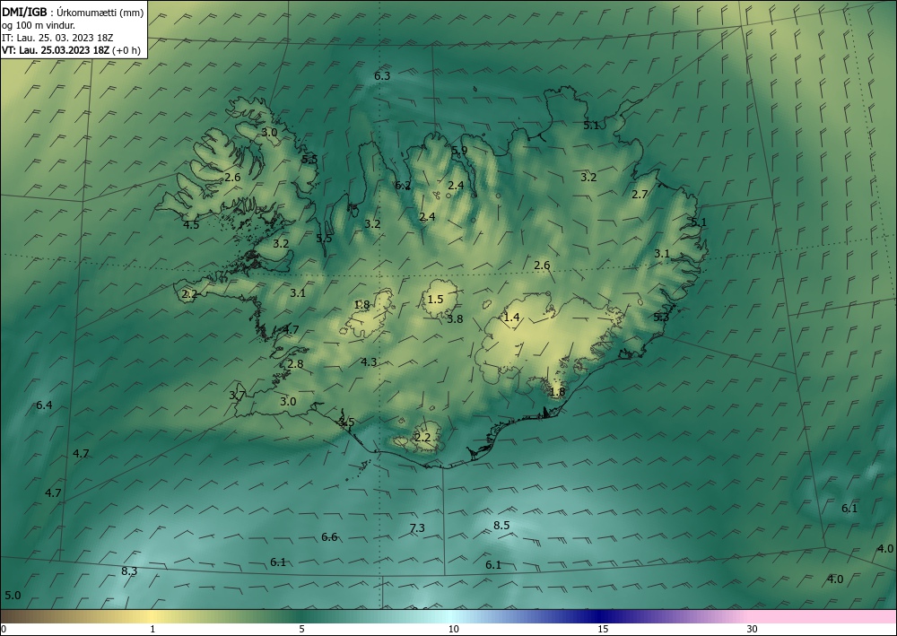
Task: Click the 6.4 value over the western ocean
Action: (x=44, y=405)
